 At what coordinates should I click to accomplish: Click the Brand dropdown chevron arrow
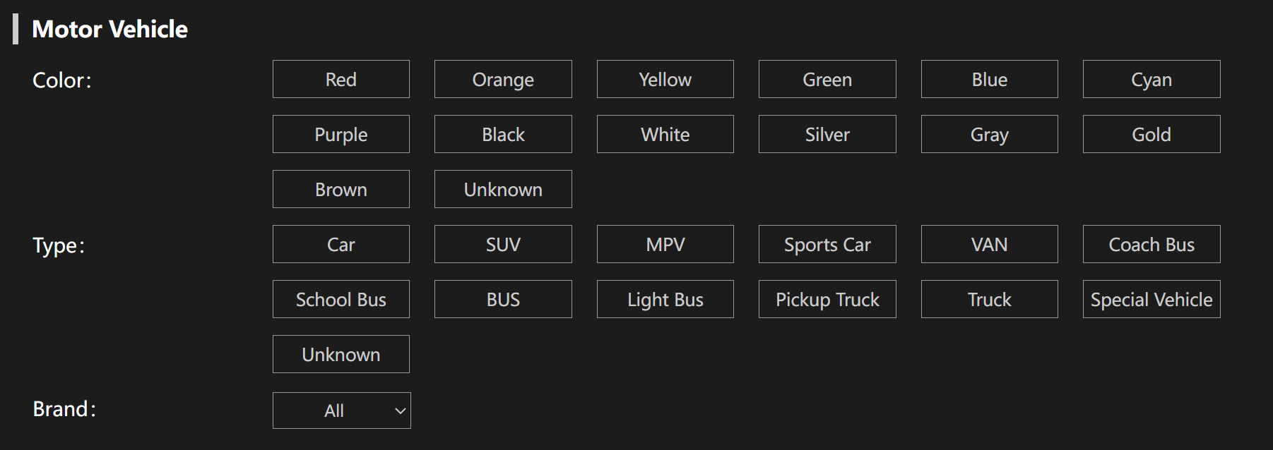(400, 411)
